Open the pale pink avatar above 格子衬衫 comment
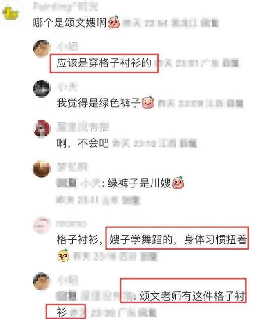Screen dimensions: 263x319 tap(42, 225)
